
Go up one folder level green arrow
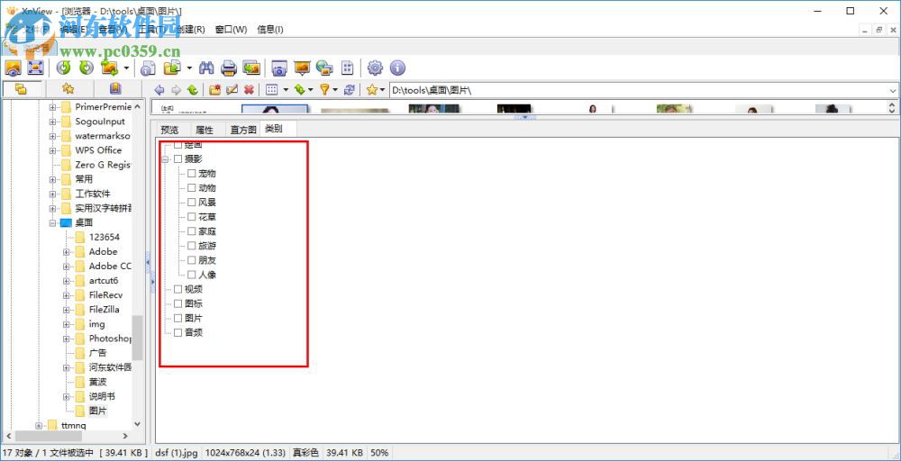193,89
